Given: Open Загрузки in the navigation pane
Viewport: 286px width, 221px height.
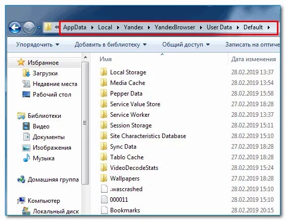Looking at the screenshot, I should (45, 73).
